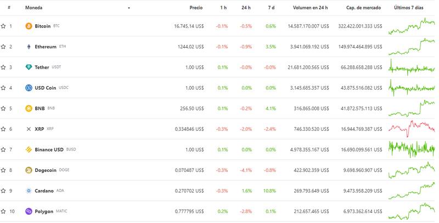Sort by the 7 d change header
Viewport: 439px width, 223px height.
271,8
